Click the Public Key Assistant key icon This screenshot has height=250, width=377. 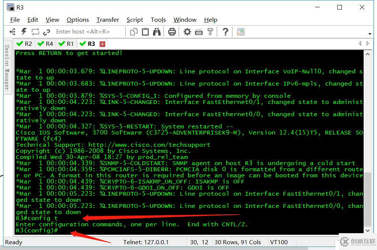(210, 32)
